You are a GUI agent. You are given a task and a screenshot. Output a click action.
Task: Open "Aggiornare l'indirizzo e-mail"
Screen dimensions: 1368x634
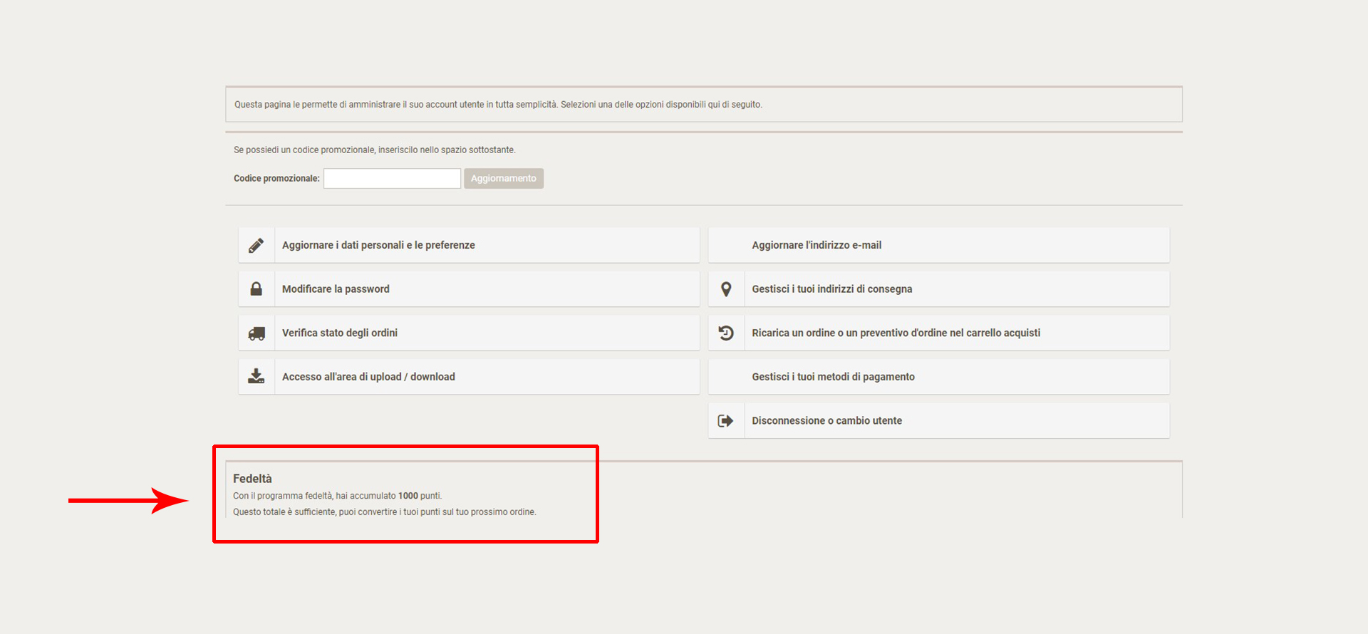point(817,245)
